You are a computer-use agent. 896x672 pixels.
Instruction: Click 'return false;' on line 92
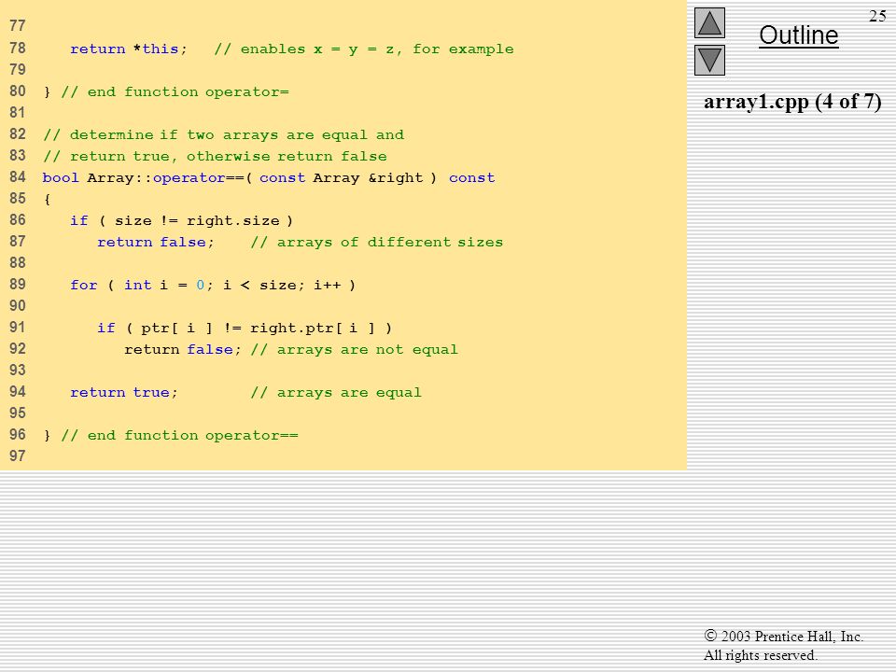click(183, 350)
